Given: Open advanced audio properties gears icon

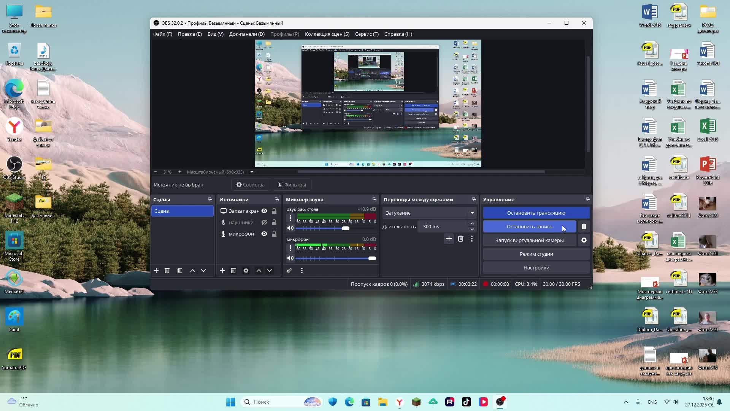Looking at the screenshot, I should 289,271.
